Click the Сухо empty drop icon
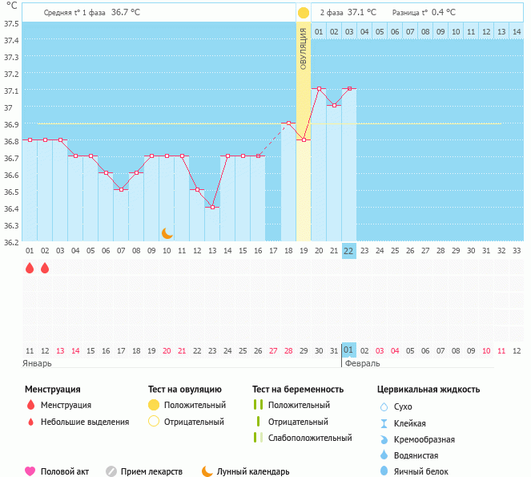The image size is (531, 477). pyautogui.click(x=384, y=406)
